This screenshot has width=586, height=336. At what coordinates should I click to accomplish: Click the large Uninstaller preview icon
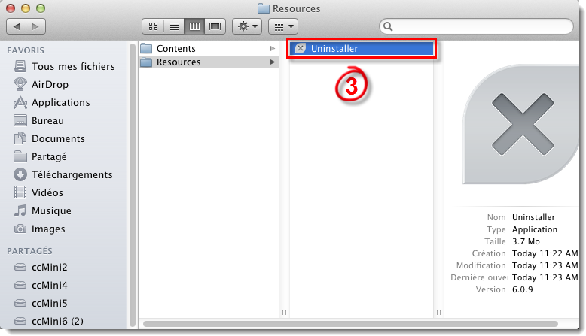(x=521, y=125)
